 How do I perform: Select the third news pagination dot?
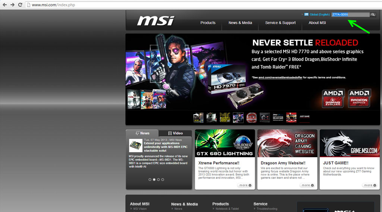(158, 180)
